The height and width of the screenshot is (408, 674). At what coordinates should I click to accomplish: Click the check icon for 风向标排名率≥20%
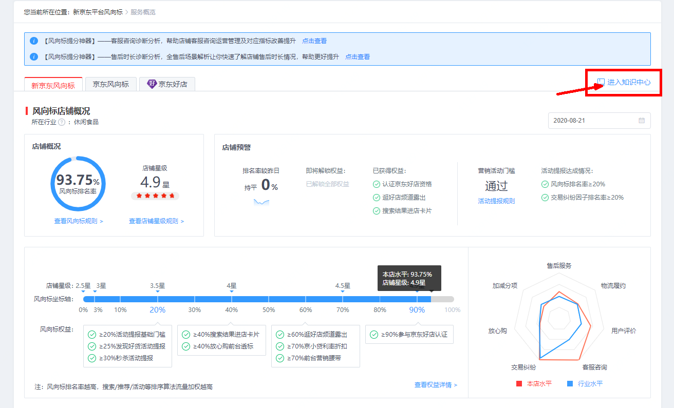pos(545,184)
